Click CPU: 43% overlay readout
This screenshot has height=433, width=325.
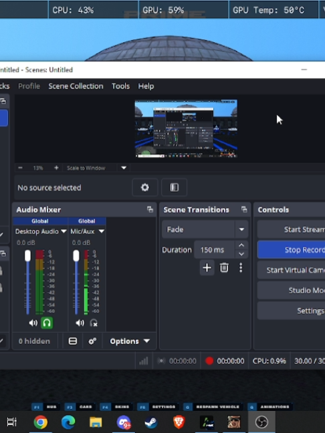click(73, 10)
